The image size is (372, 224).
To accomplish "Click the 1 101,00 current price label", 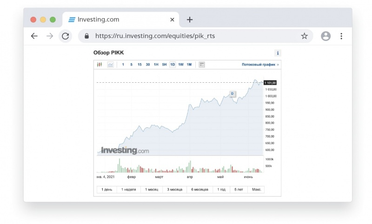I will click(270, 83).
